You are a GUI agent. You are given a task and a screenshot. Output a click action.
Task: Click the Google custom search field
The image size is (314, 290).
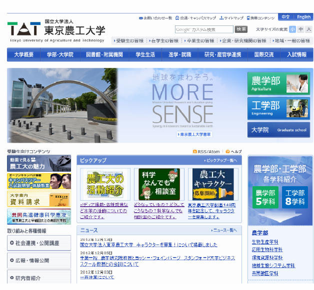tap(204, 29)
